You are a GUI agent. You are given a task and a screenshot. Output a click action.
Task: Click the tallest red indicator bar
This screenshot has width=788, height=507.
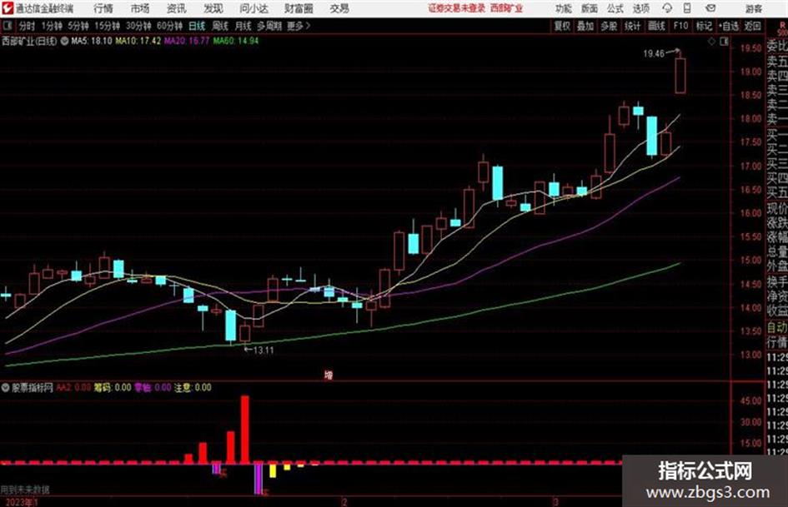coord(245,430)
